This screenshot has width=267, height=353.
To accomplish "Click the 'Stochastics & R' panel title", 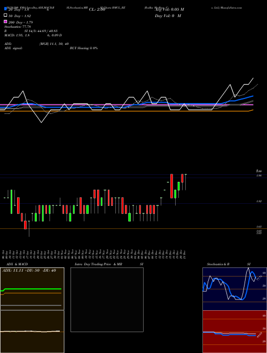I will (x=218, y=264).
